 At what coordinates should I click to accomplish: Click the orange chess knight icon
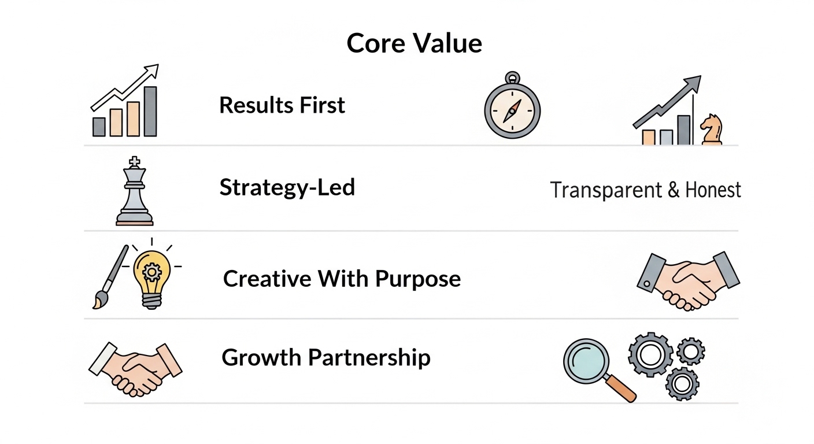(711, 129)
